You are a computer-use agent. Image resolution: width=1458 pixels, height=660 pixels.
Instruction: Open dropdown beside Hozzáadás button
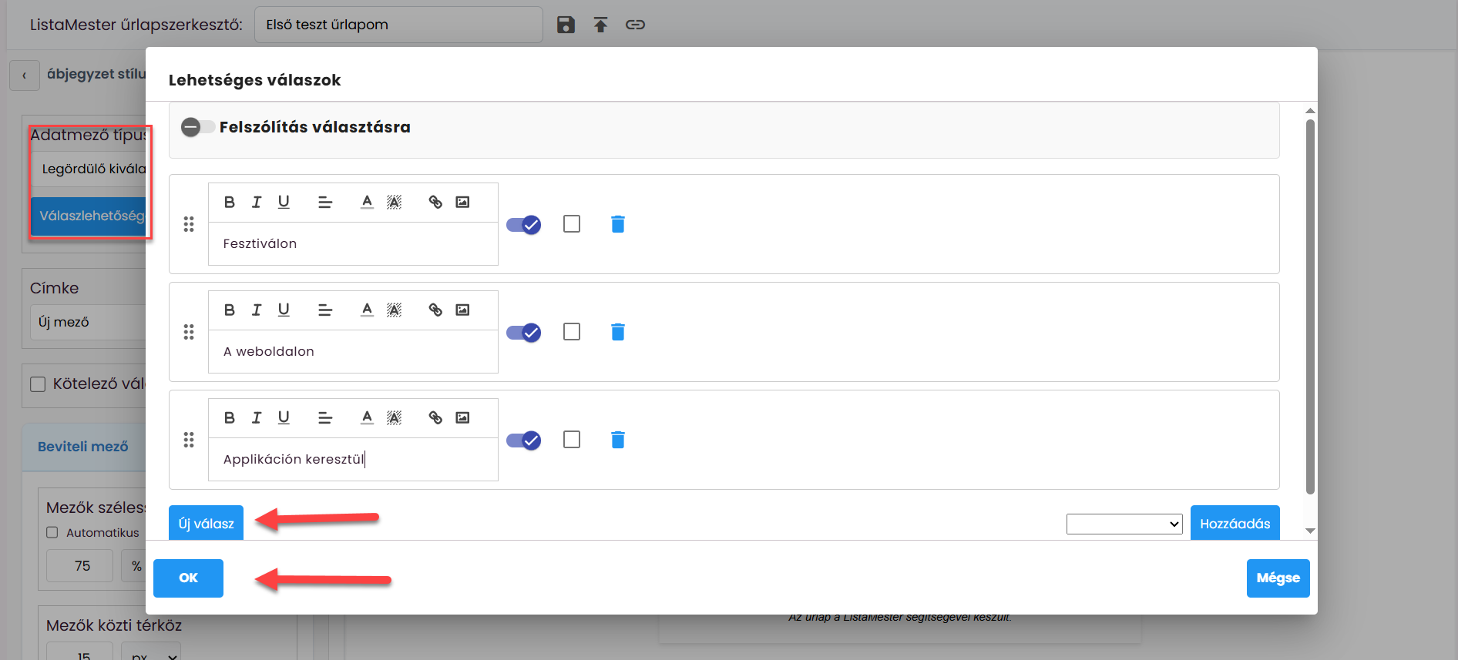(1124, 524)
